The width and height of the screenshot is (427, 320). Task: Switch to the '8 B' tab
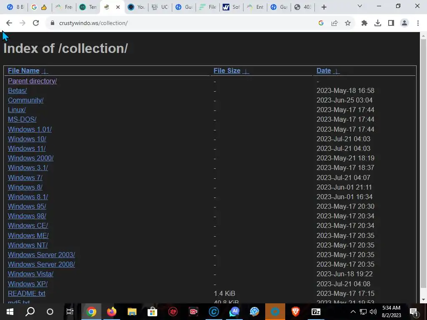point(15,7)
